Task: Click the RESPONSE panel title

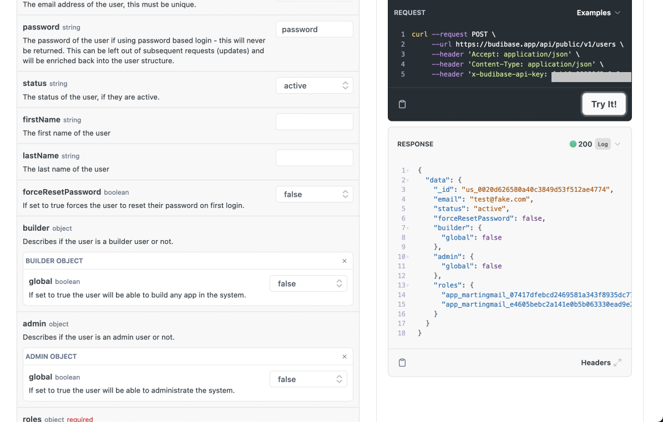Action: click(415, 144)
